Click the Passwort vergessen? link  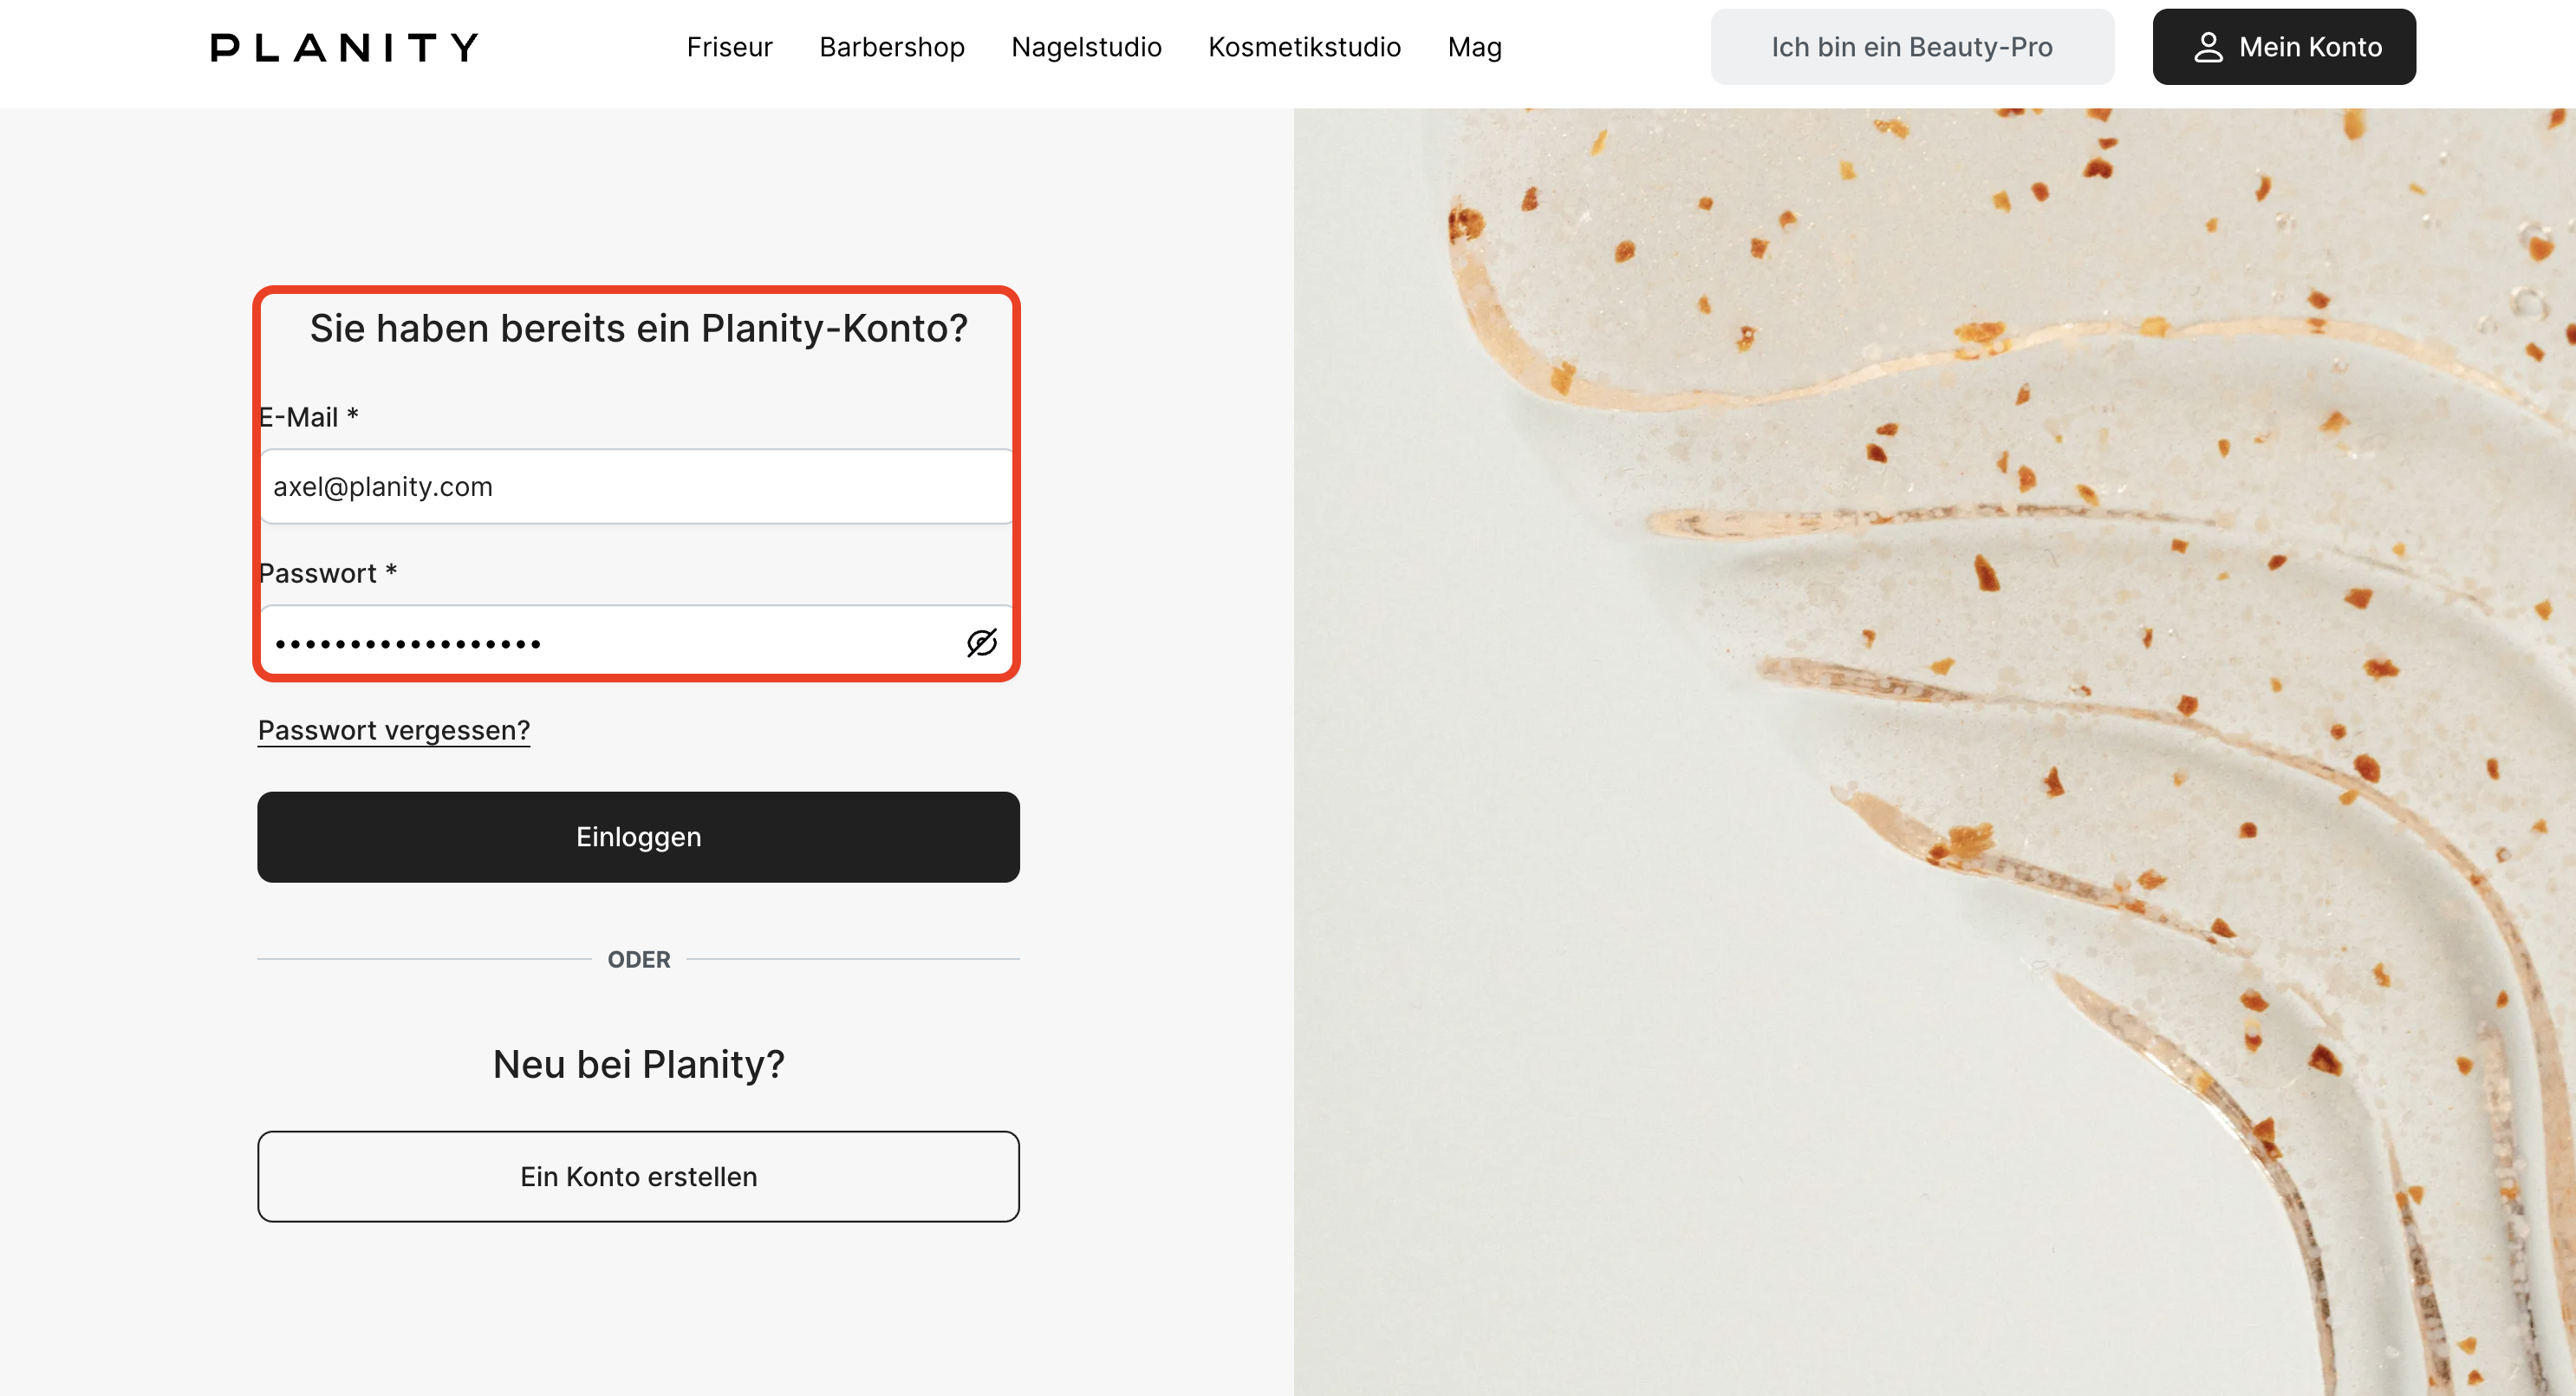(x=394, y=731)
